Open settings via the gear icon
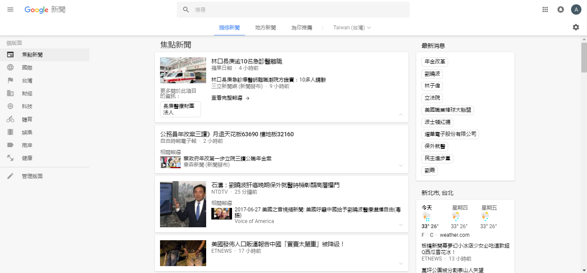Screen dimensions: 587x273 576,27
